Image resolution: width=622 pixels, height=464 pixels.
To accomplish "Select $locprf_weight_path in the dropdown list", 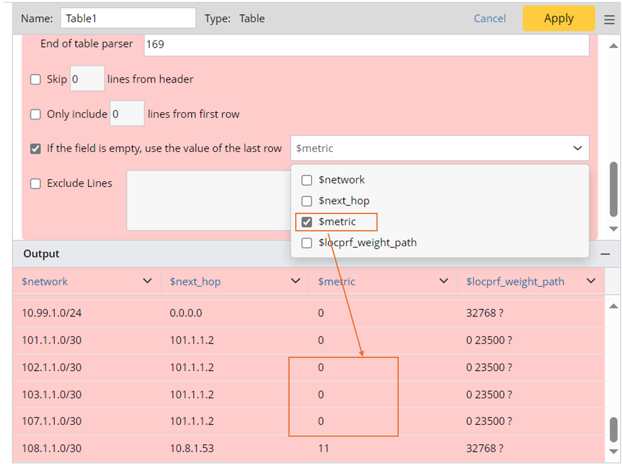I will tap(306, 243).
